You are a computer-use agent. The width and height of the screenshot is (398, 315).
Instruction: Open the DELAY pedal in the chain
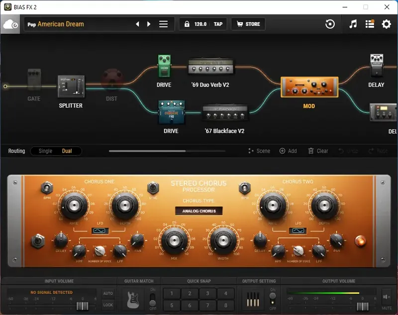[x=376, y=65]
